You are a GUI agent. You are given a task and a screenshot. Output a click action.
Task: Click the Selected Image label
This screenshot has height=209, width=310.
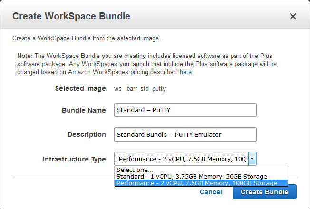(80, 88)
